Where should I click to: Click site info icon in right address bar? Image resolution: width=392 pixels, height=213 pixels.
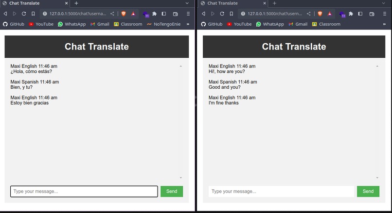[243, 14]
